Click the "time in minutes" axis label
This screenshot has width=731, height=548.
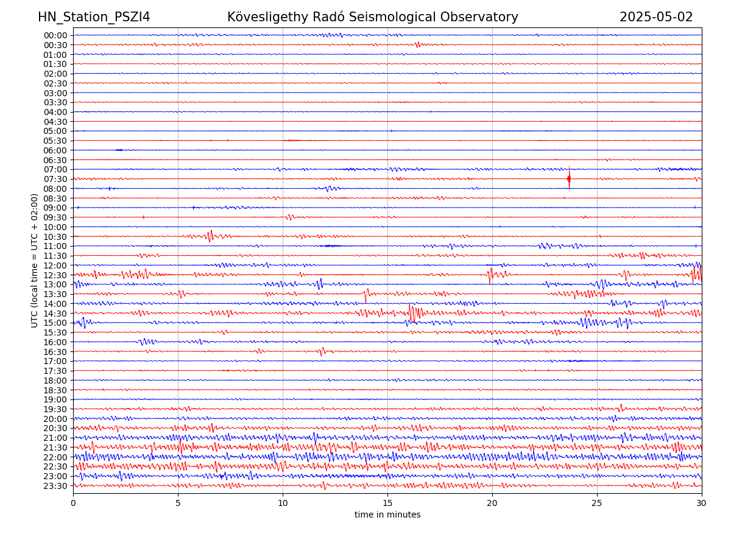tap(387, 515)
